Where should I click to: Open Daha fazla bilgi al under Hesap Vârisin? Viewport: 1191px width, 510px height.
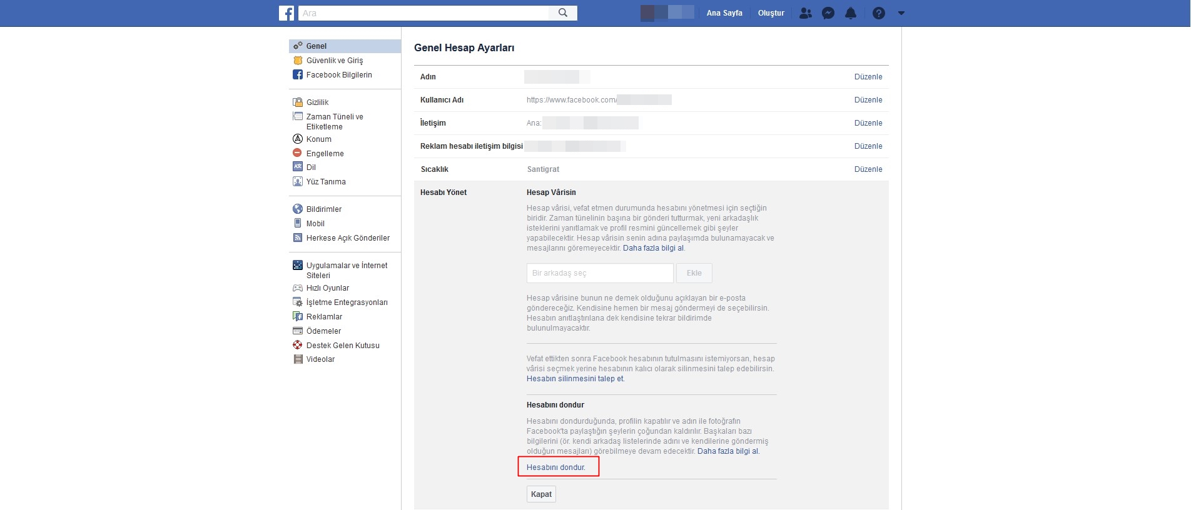pyautogui.click(x=653, y=248)
